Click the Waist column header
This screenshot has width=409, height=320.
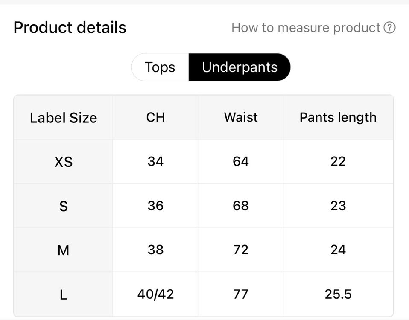pyautogui.click(x=241, y=117)
